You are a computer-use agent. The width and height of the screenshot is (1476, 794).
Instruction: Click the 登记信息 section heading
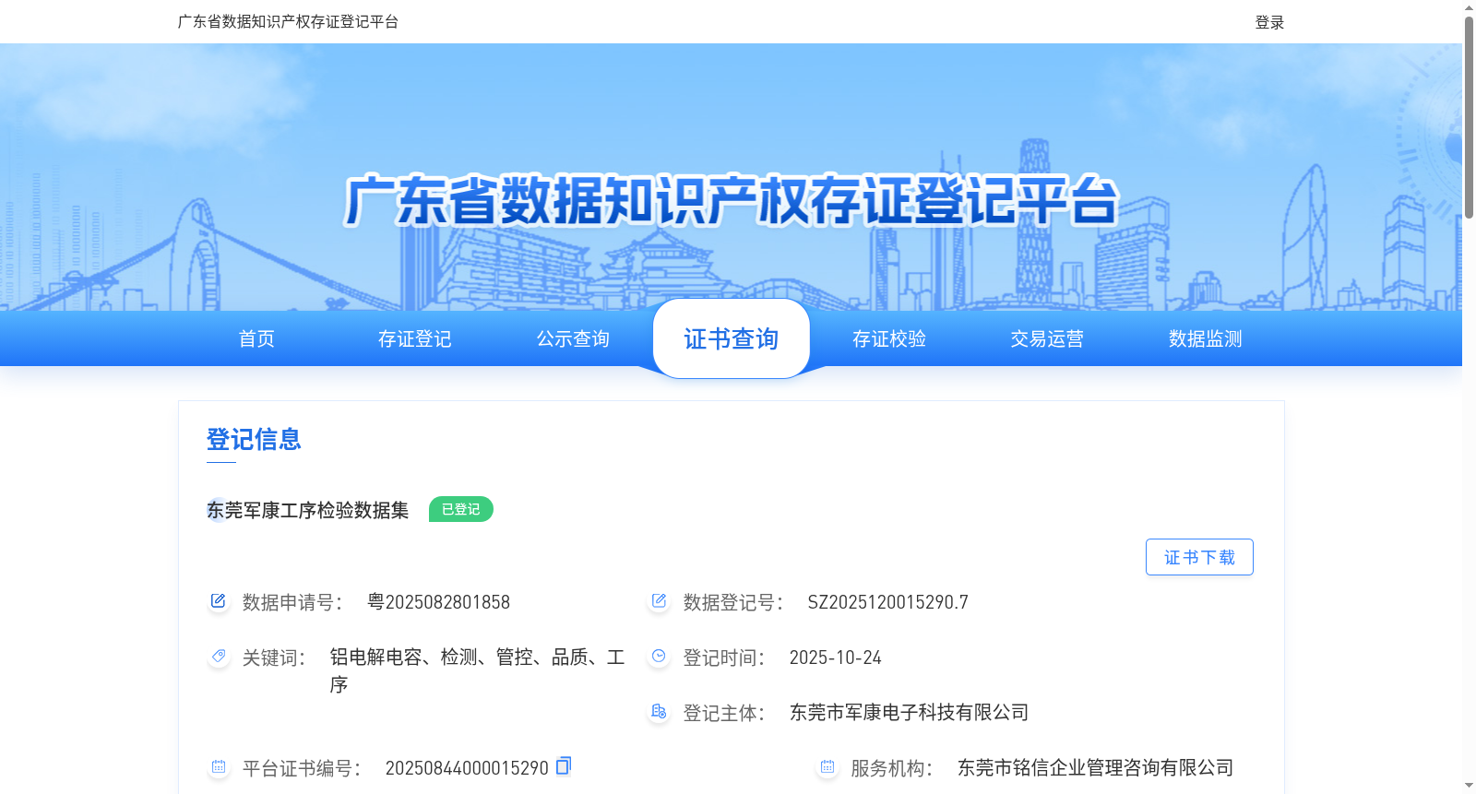tap(254, 439)
